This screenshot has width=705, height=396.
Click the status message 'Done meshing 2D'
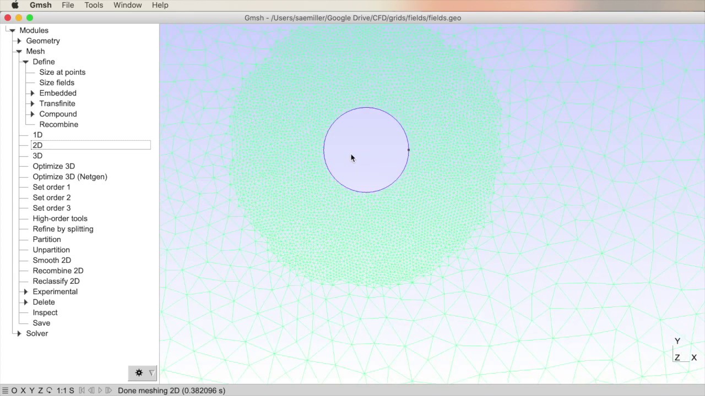pos(171,391)
